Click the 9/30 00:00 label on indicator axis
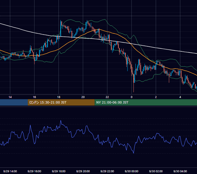Screen dimensions: 197x174 [132, 171]
